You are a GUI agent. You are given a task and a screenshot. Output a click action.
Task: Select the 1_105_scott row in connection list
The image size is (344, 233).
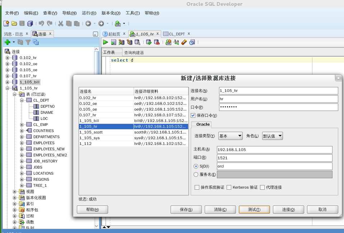[133, 132]
